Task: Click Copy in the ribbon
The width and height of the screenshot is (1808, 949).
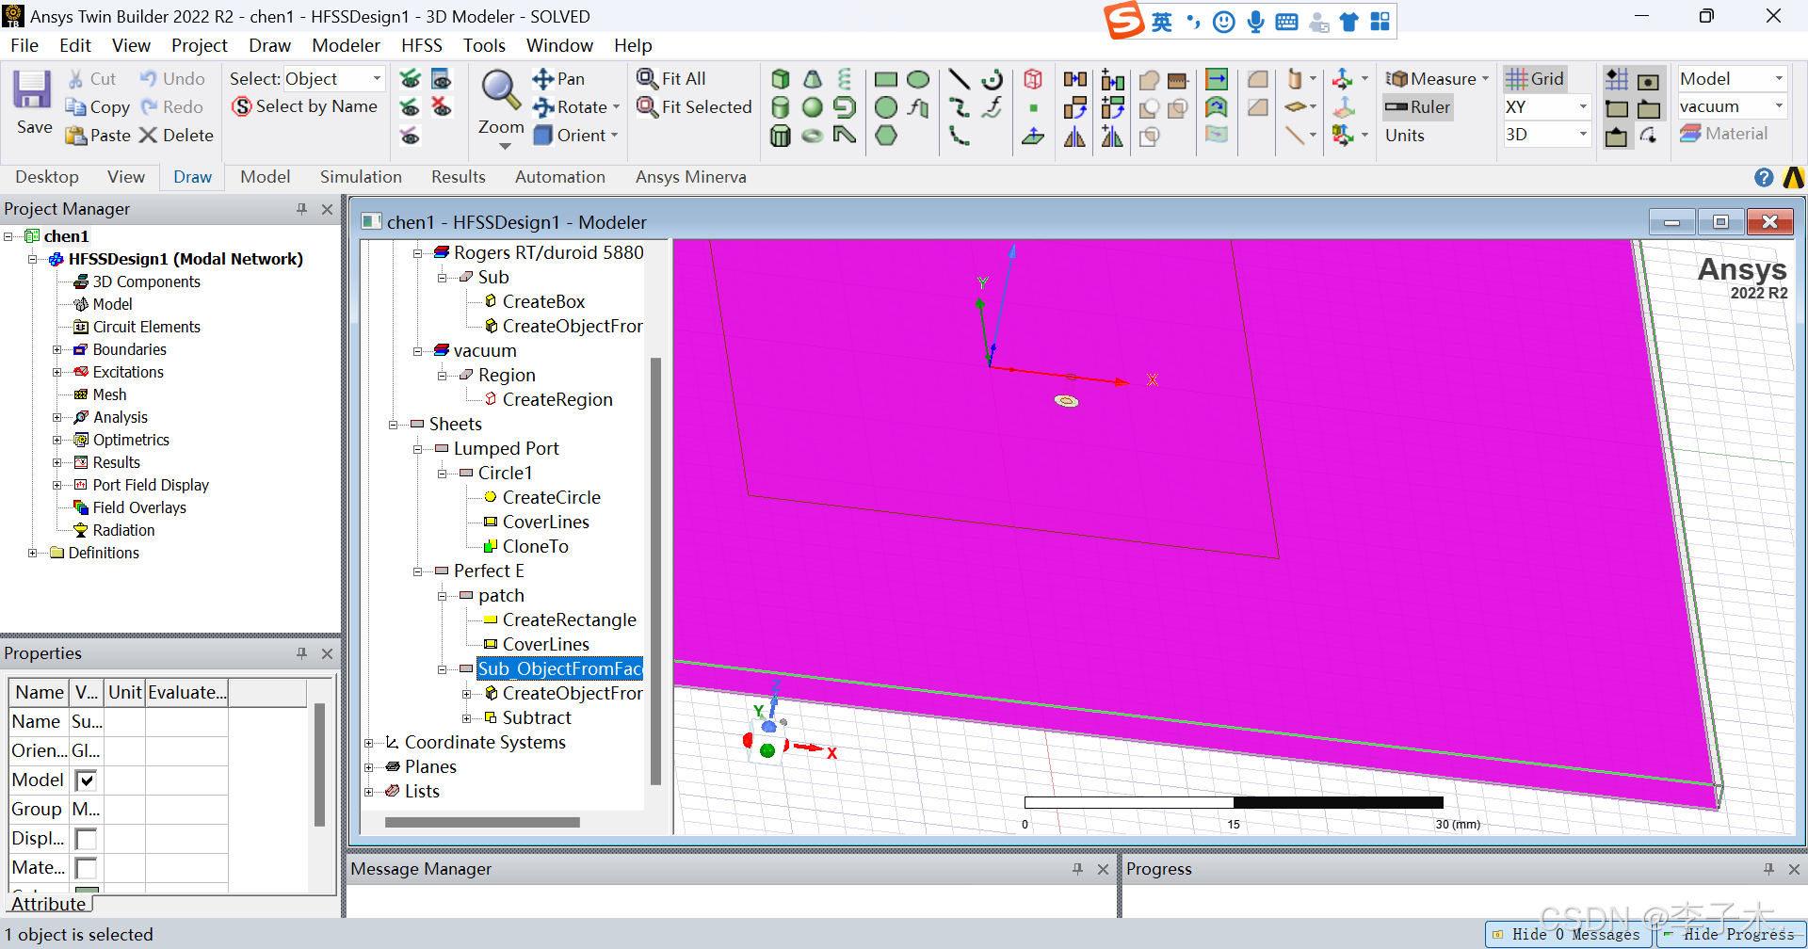Action: [98, 107]
